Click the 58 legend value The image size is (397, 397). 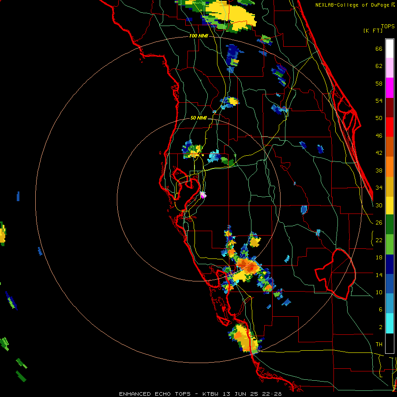pos(379,84)
